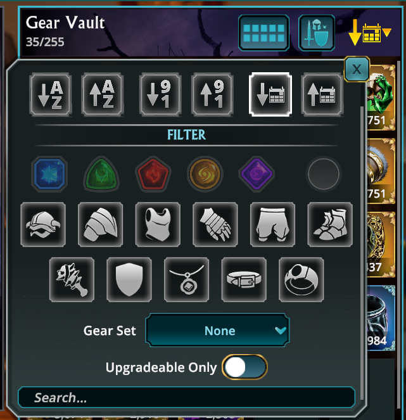Filter by gloves gear slot

coord(215,224)
